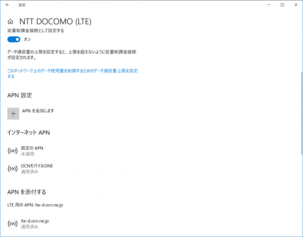Viewport: 303px width, 237px height.
Task: Click the LTE 用の APN: lte-d.ocn.ne.jp text
Action: tap(35, 205)
